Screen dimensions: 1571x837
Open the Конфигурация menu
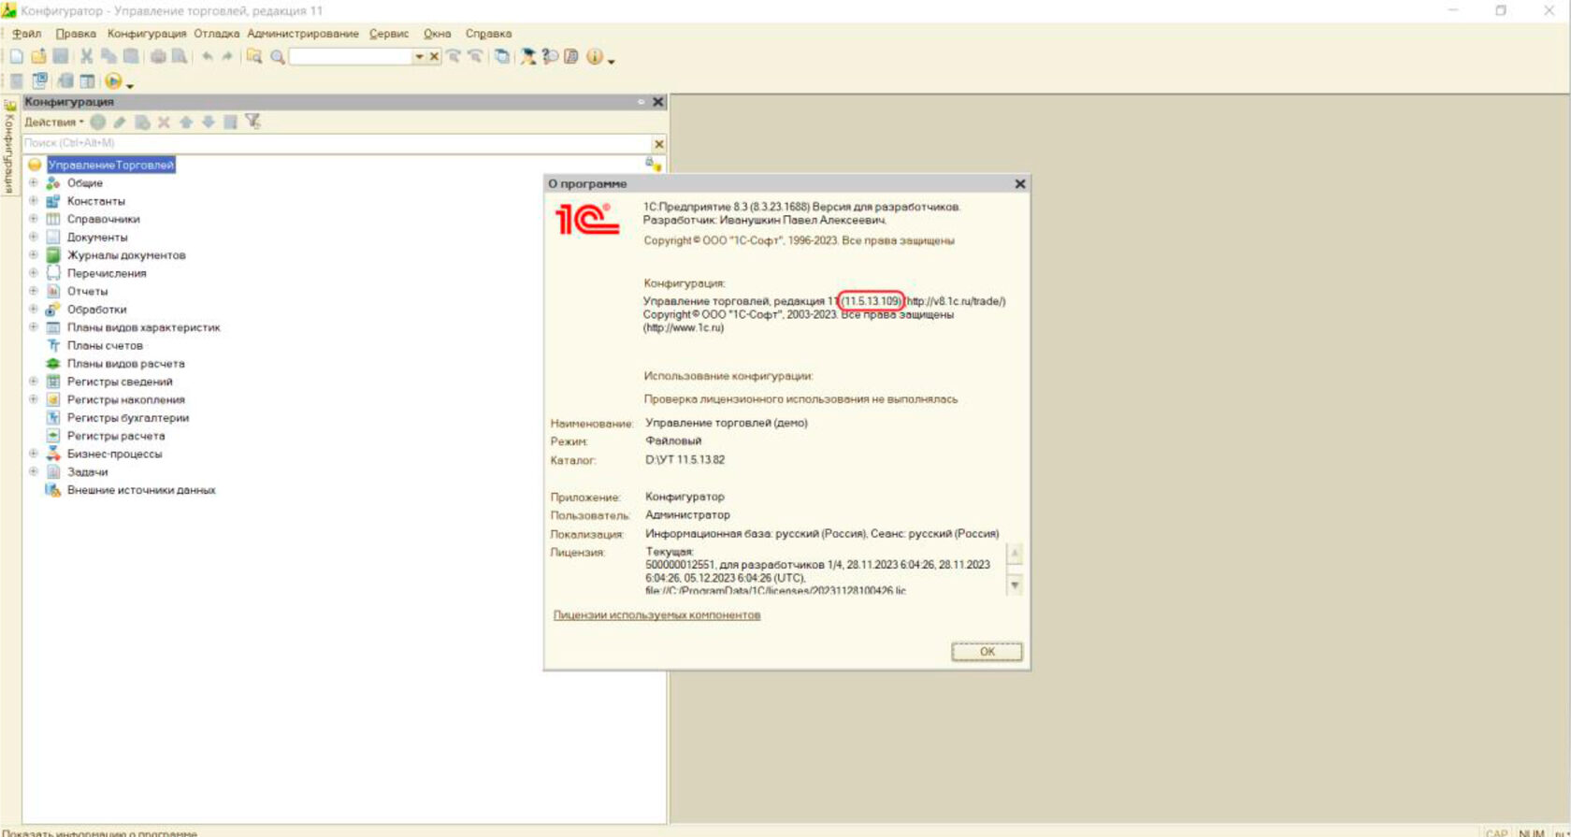click(147, 34)
